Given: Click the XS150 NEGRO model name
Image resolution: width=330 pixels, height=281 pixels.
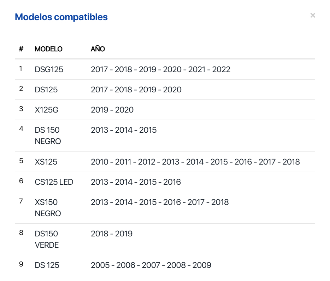Looking at the screenshot, I should [x=48, y=208].
